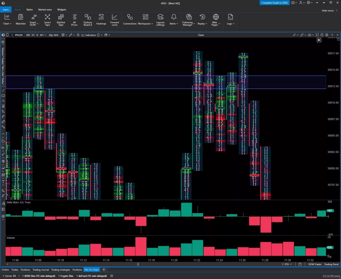Screen dimensions: 341x279
Task: Launch the Options Board
Action: click(x=88, y=20)
